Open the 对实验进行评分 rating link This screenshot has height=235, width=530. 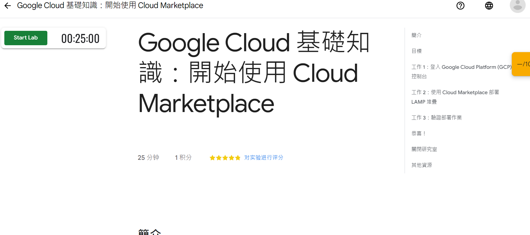264,158
